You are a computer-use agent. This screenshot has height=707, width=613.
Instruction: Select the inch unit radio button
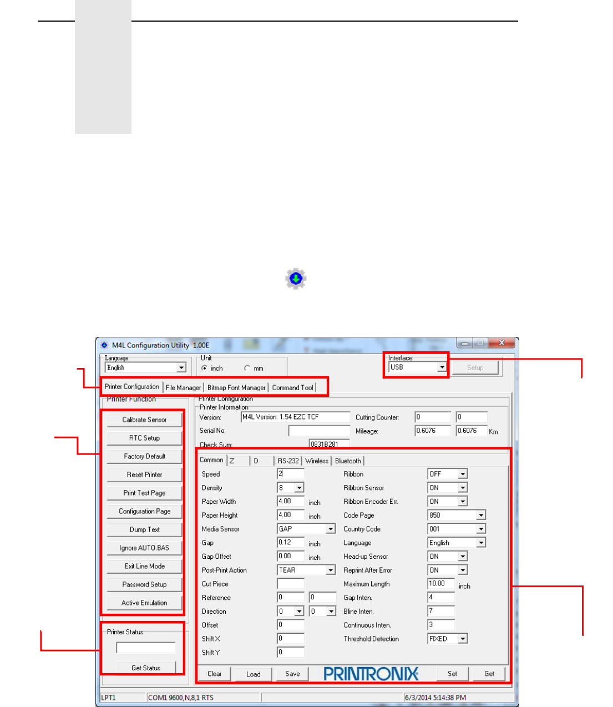205,368
